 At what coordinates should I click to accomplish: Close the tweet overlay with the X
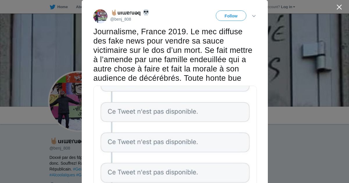pyautogui.click(x=339, y=7)
